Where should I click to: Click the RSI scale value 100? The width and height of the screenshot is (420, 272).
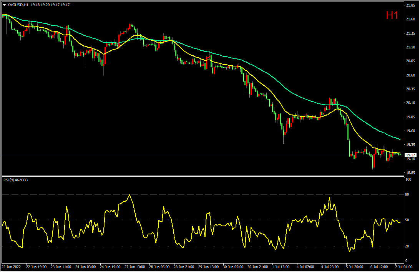pos(408,179)
